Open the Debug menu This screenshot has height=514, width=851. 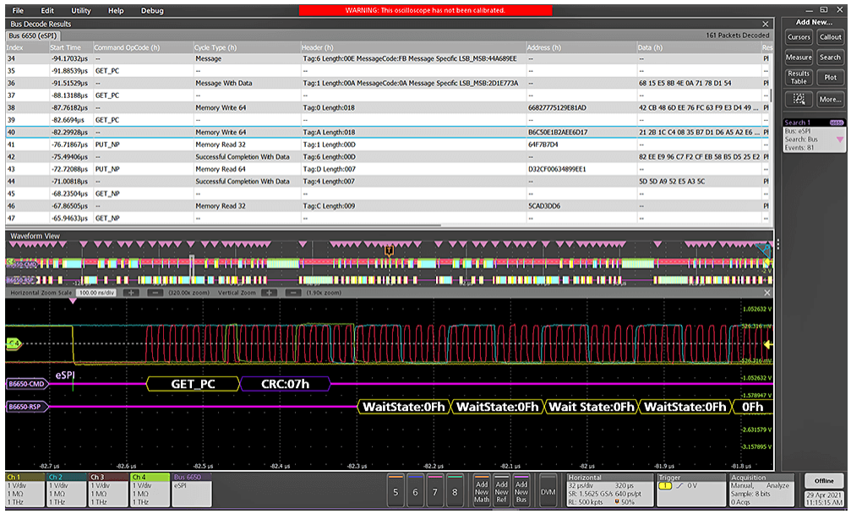click(152, 10)
